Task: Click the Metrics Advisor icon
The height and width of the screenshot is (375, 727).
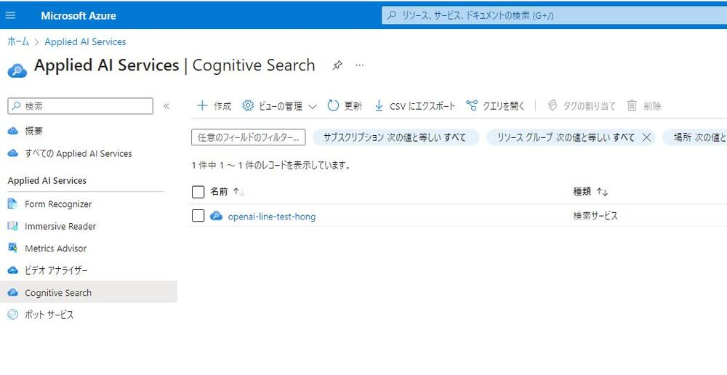Action: point(13,248)
